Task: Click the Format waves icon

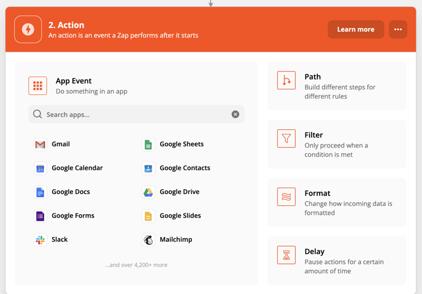Action: [x=286, y=197]
